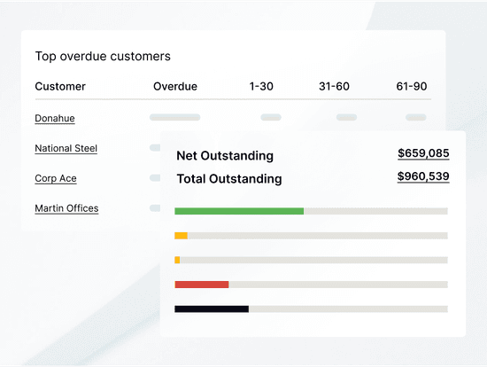487x367 pixels.
Task: Click Donahue's 61-90 placeholder value
Action: click(x=416, y=117)
